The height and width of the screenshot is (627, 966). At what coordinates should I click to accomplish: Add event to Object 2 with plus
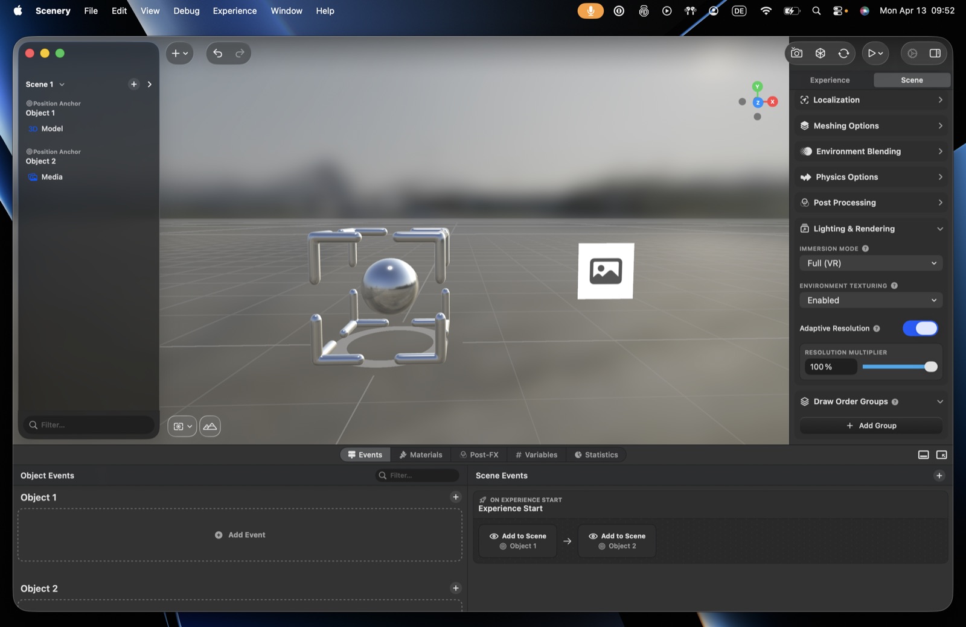tap(456, 588)
